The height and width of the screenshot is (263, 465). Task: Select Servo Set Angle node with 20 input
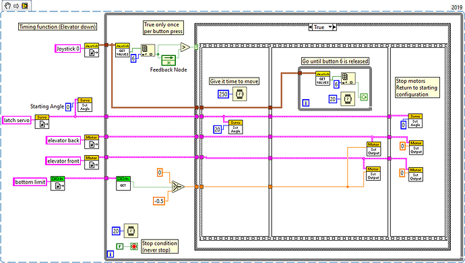pos(235,127)
